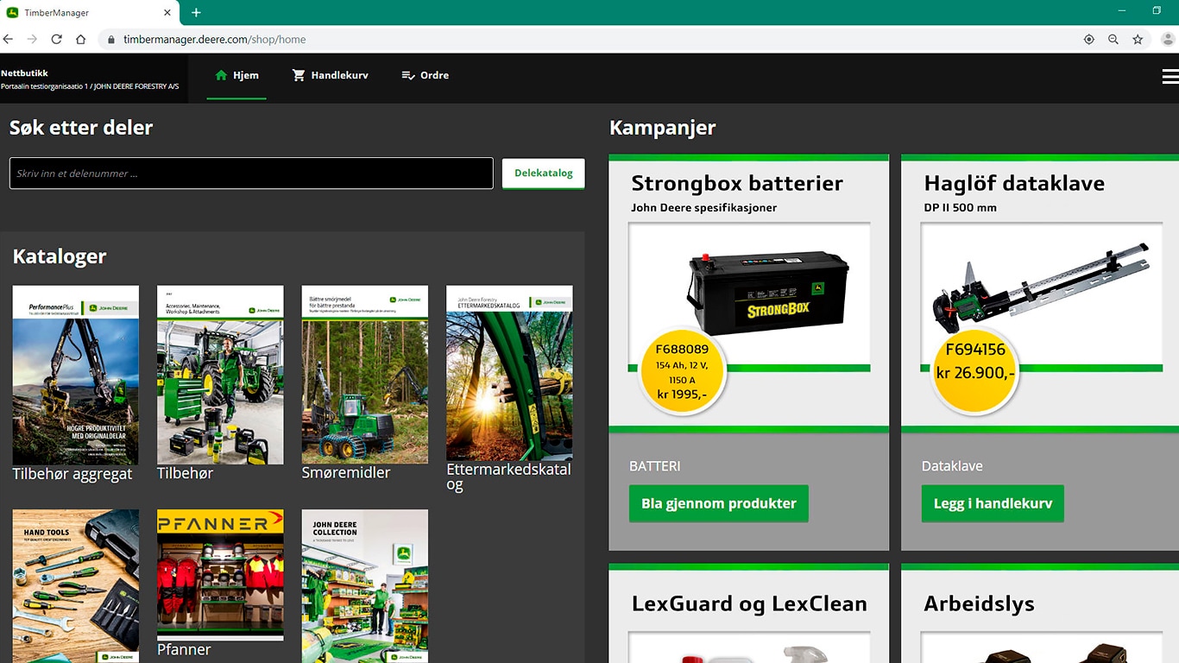Open the browser profile avatar
The width and height of the screenshot is (1179, 663).
tap(1168, 40)
